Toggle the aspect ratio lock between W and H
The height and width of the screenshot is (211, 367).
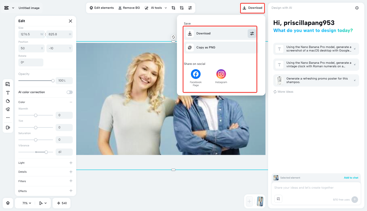point(46,34)
